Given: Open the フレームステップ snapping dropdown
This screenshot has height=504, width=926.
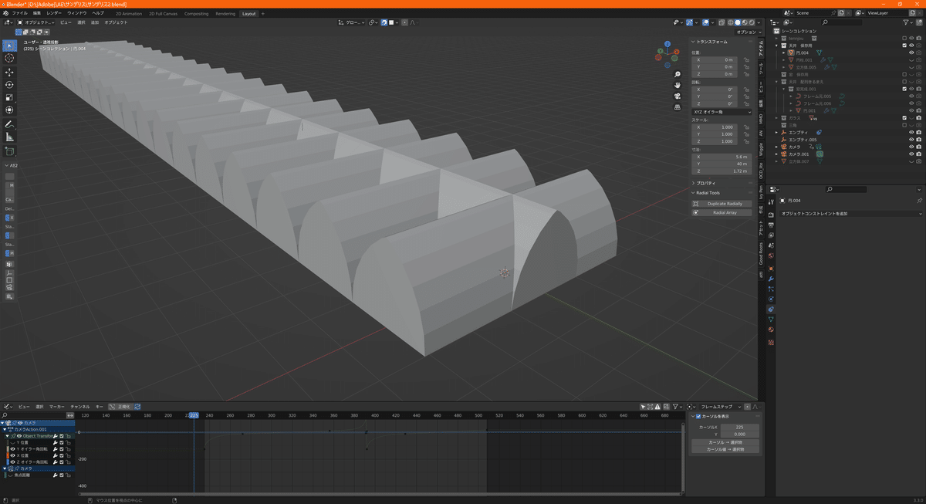Looking at the screenshot, I should 719,406.
